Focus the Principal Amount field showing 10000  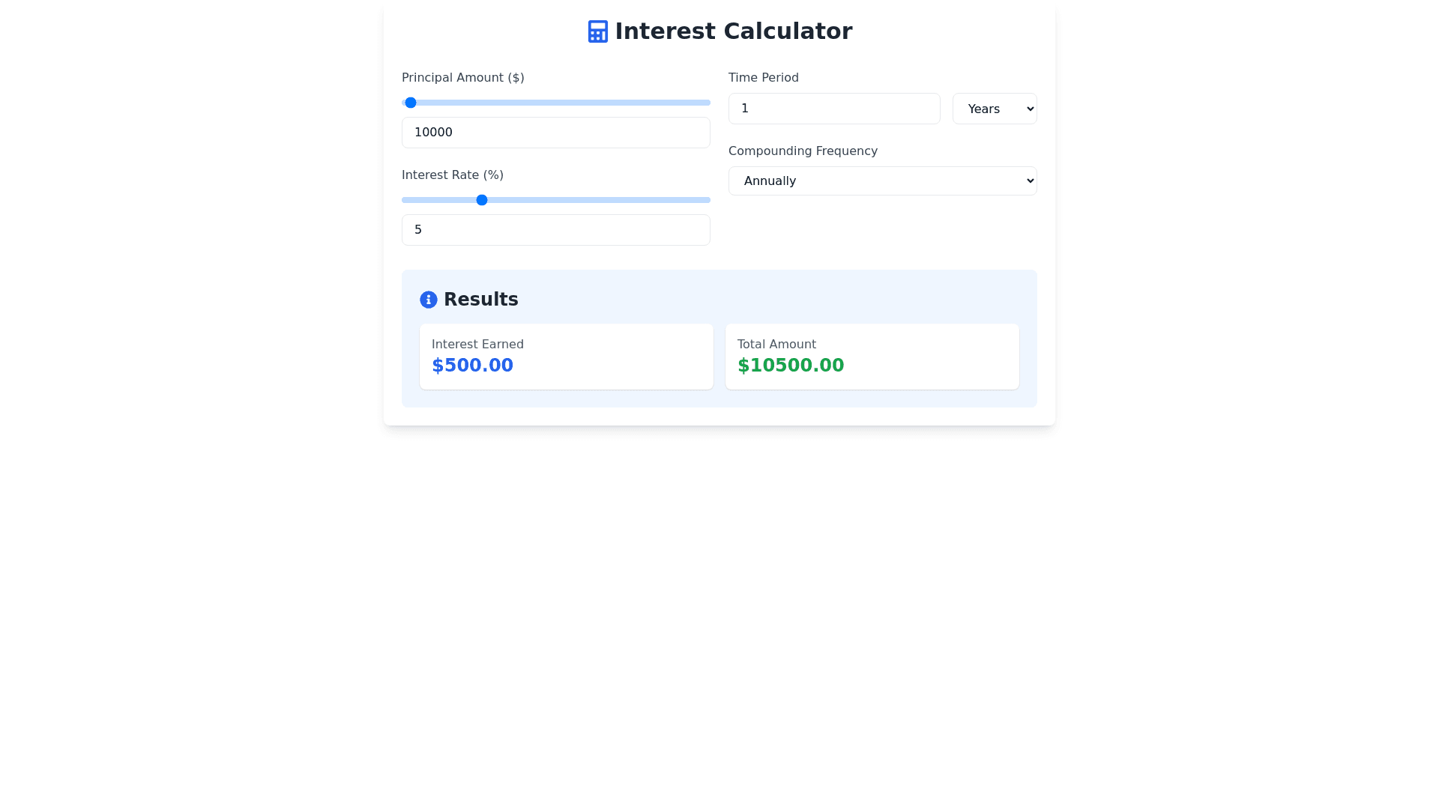coord(555,133)
